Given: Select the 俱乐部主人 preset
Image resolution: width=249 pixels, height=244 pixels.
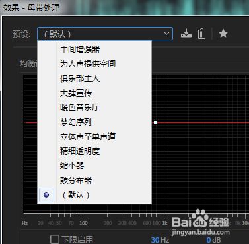Looking at the screenshot, I should 94,79.
